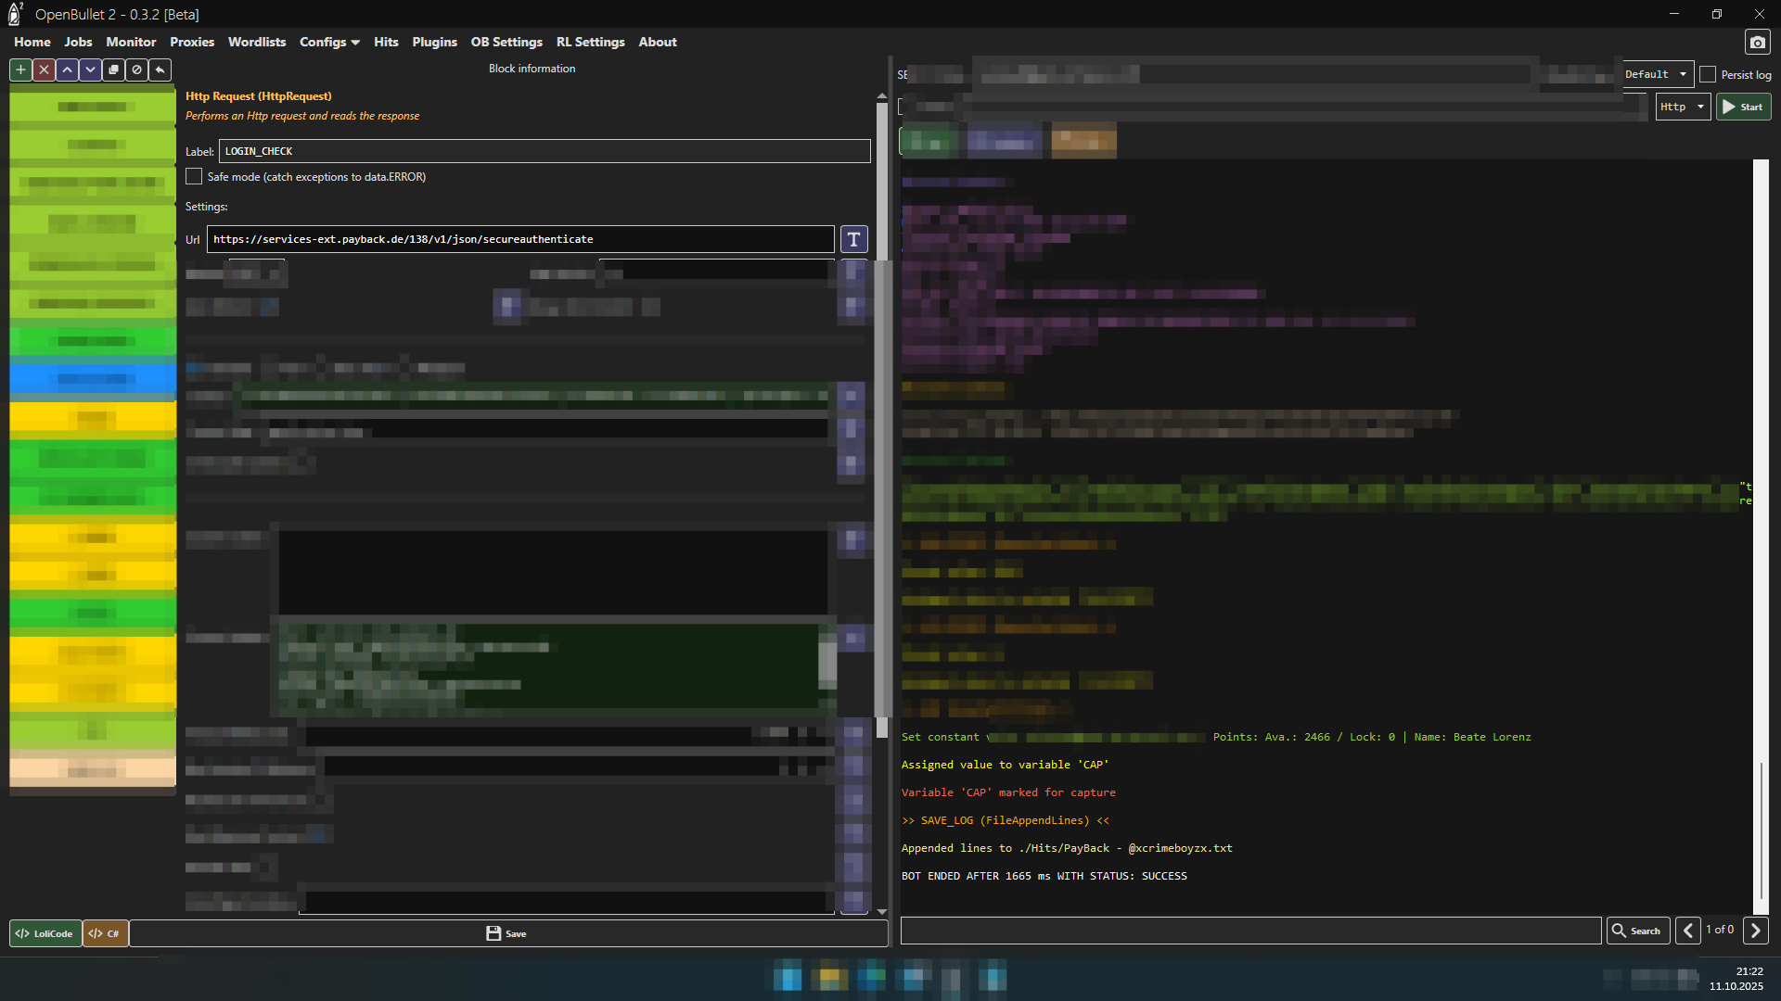Go to the next search result
This screenshot has width=1781, height=1001.
coord(1755,931)
